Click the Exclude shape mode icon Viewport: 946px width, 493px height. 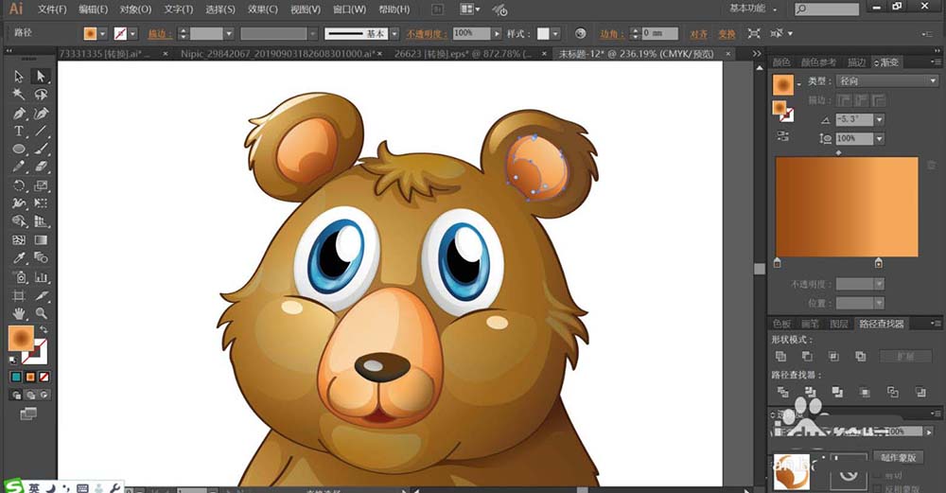pyautogui.click(x=860, y=356)
